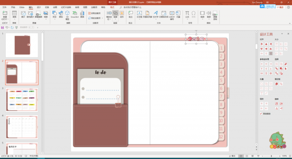Open the 公式 equation tool

(187, 14)
